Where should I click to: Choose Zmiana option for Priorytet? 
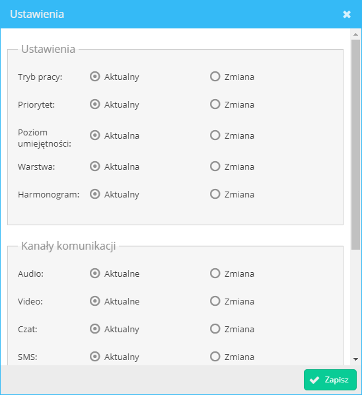click(x=215, y=104)
